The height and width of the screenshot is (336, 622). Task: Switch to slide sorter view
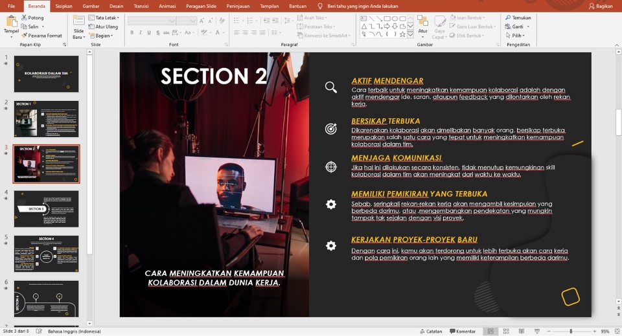coord(506,331)
